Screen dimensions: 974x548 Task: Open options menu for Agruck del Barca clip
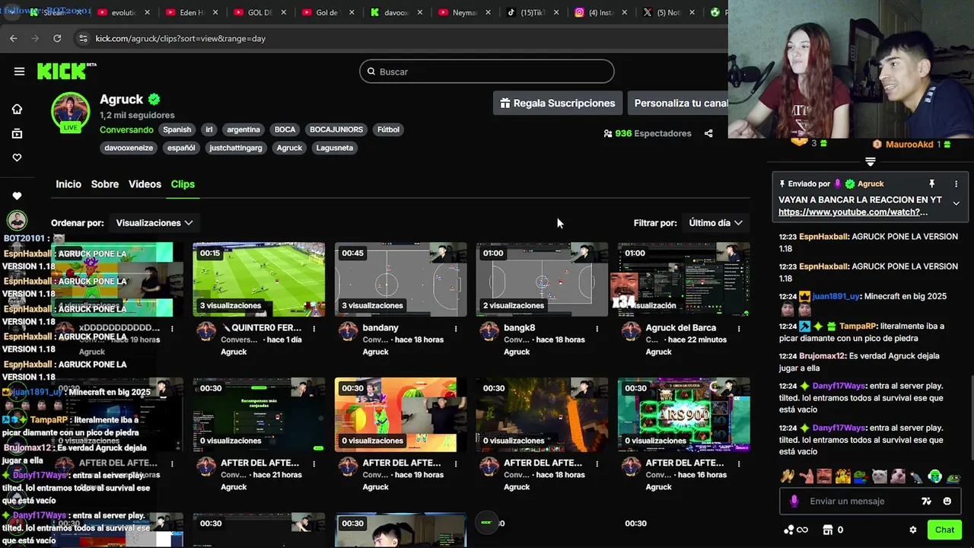pos(739,329)
